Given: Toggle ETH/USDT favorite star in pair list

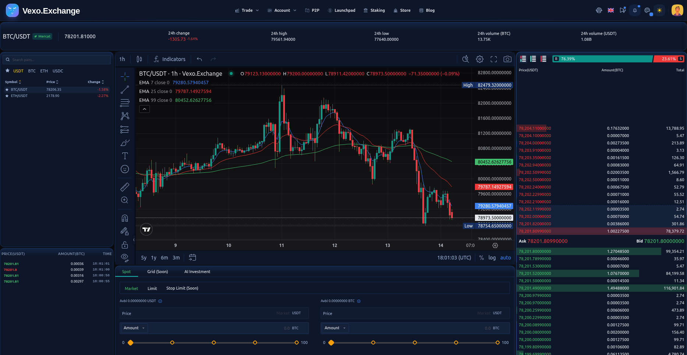Looking at the screenshot, I should [x=7, y=96].
